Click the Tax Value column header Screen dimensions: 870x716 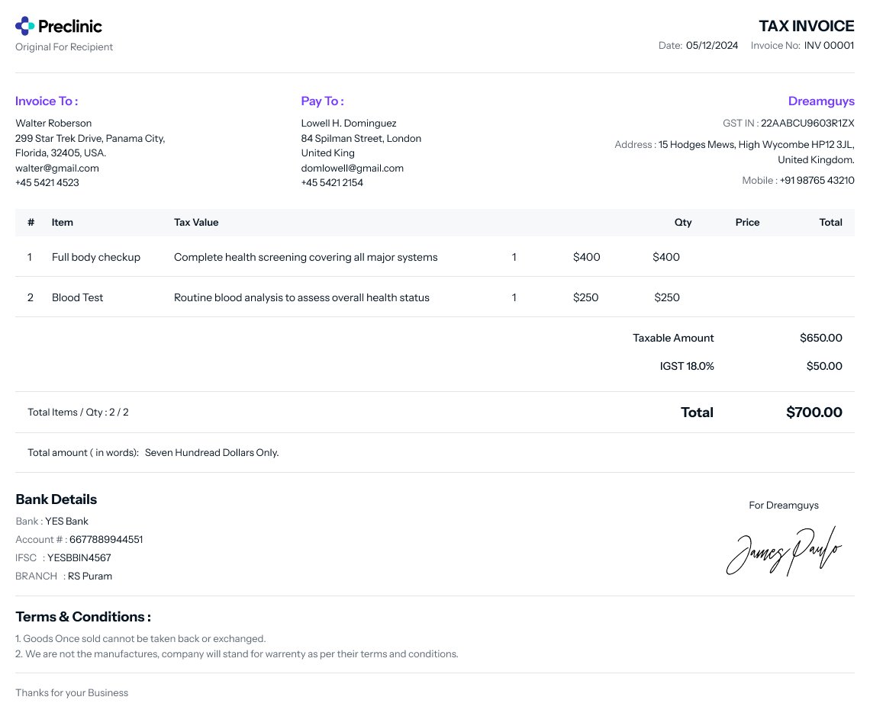point(196,222)
